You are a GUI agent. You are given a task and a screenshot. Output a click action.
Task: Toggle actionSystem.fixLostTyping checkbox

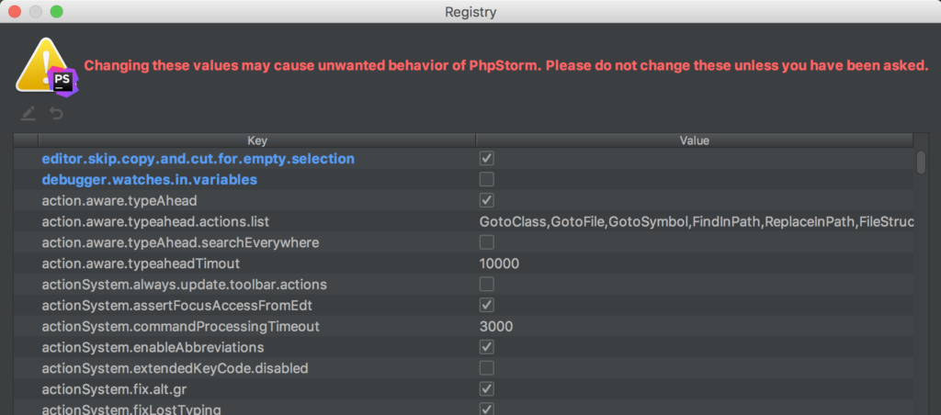pyautogui.click(x=487, y=409)
